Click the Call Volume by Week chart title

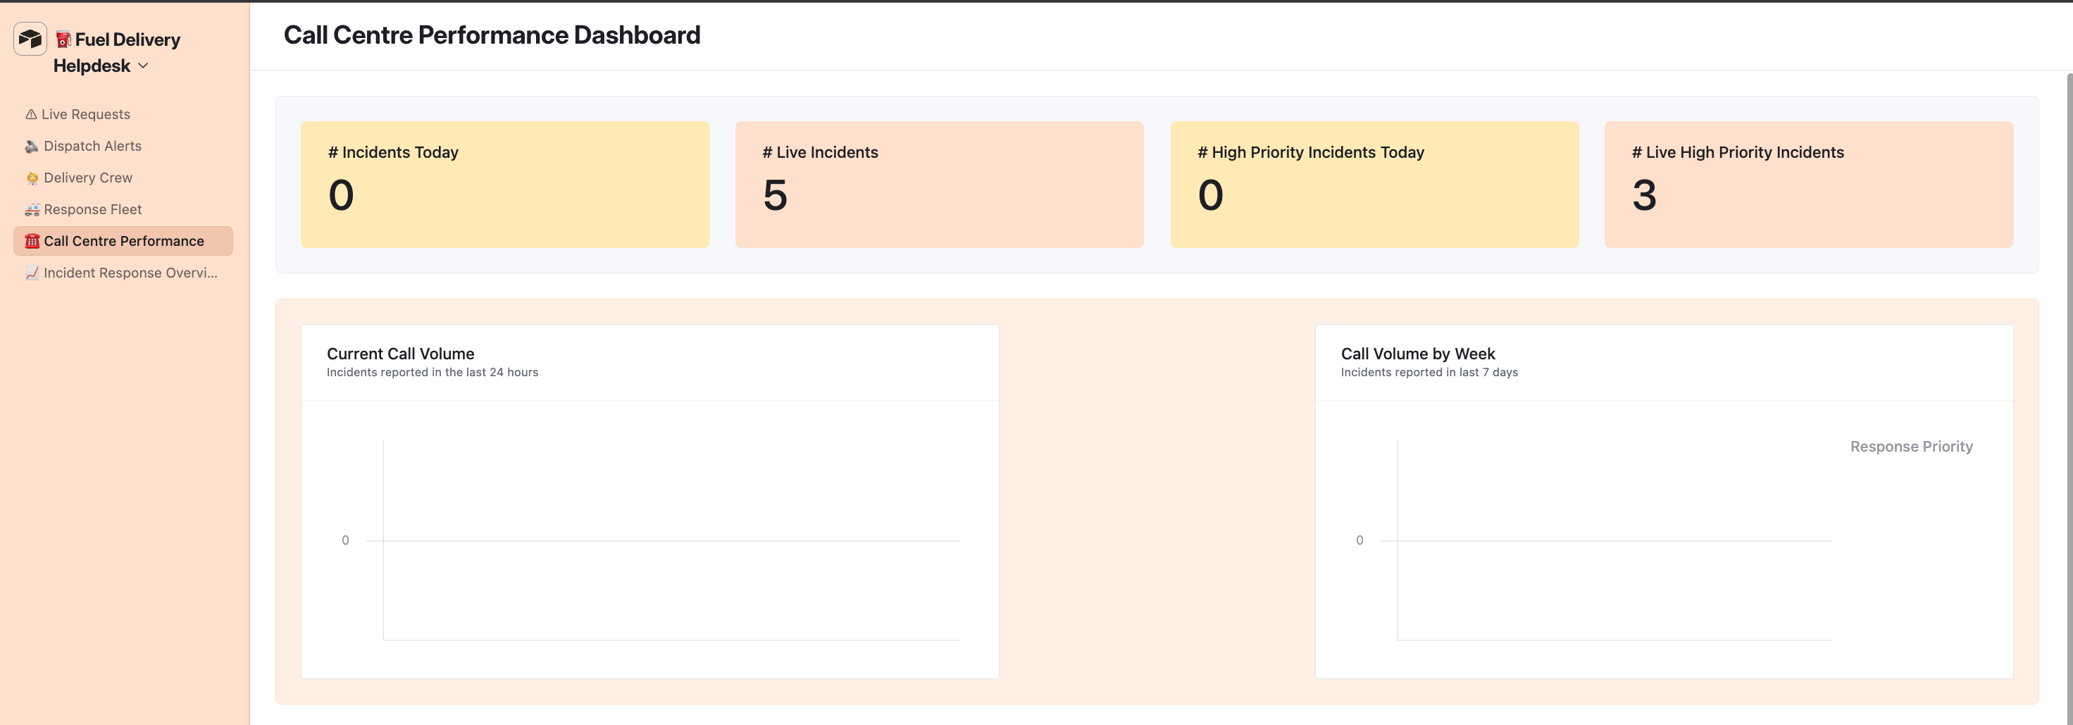click(1418, 354)
